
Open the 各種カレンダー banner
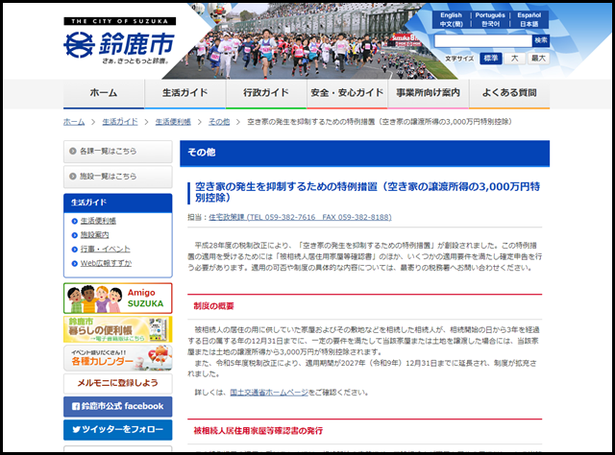[118, 358]
